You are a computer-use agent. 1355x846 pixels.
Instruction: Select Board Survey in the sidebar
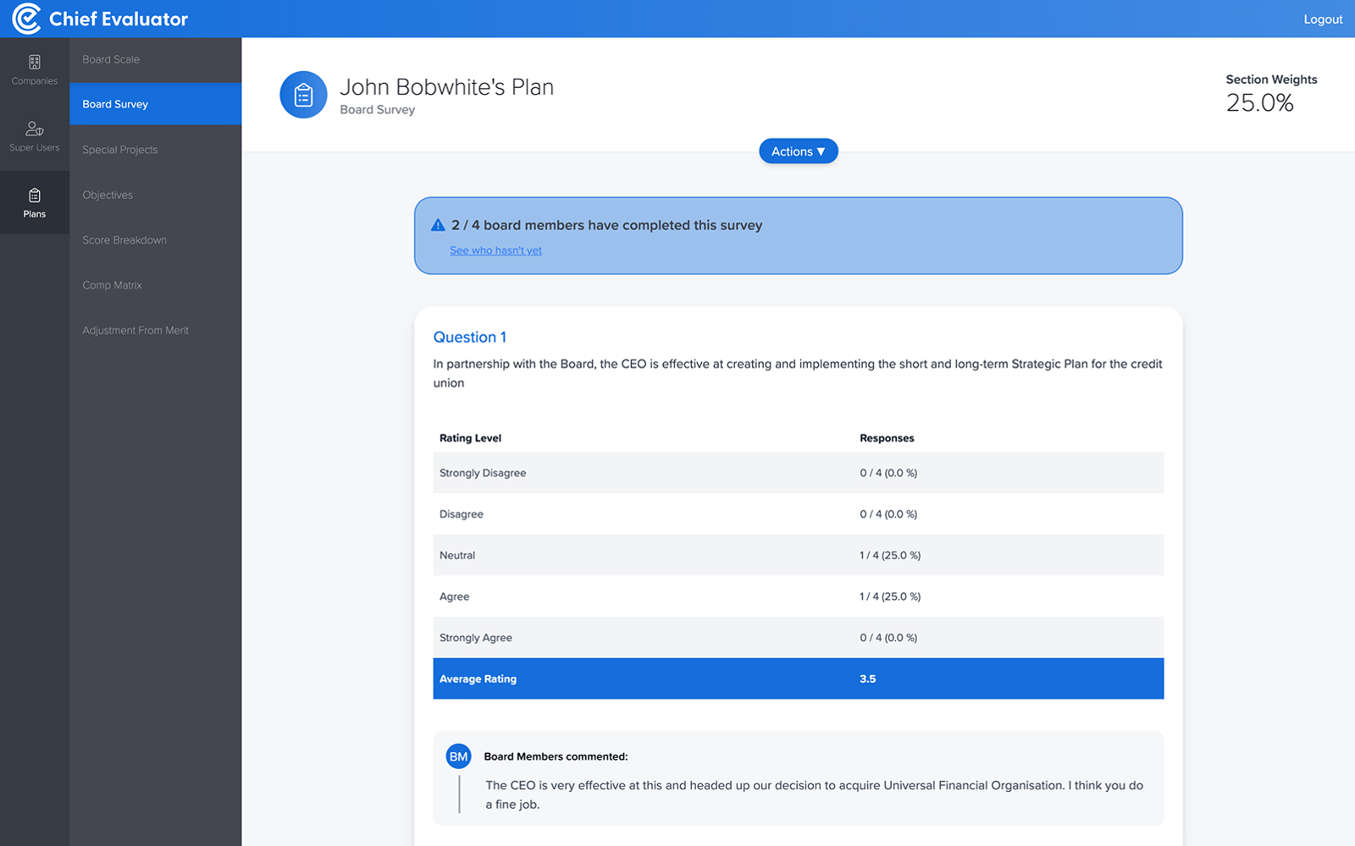pyautogui.click(x=115, y=103)
